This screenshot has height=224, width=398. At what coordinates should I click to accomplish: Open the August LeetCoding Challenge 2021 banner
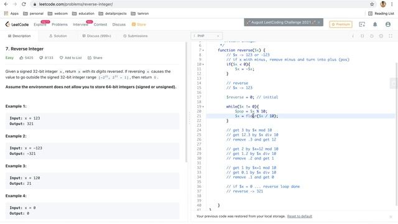coord(281,22)
